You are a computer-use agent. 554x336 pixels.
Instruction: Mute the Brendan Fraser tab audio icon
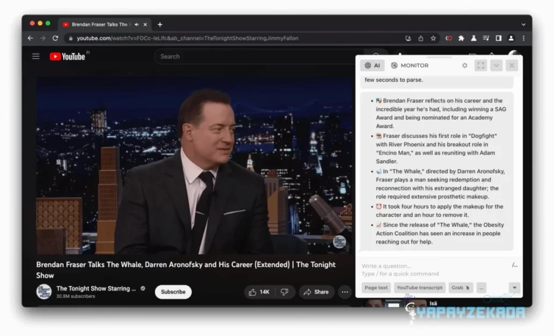(x=137, y=24)
